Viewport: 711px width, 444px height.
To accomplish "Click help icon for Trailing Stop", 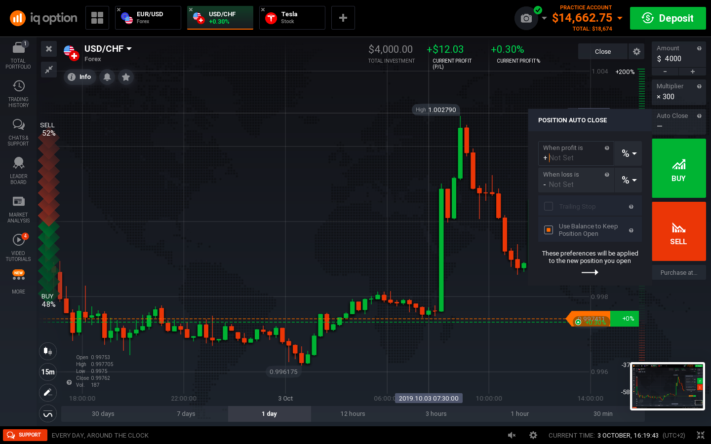I will (x=631, y=207).
